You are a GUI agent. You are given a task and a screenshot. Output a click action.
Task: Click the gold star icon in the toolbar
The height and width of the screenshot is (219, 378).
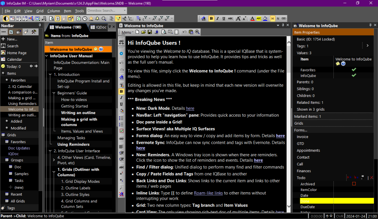91,19
